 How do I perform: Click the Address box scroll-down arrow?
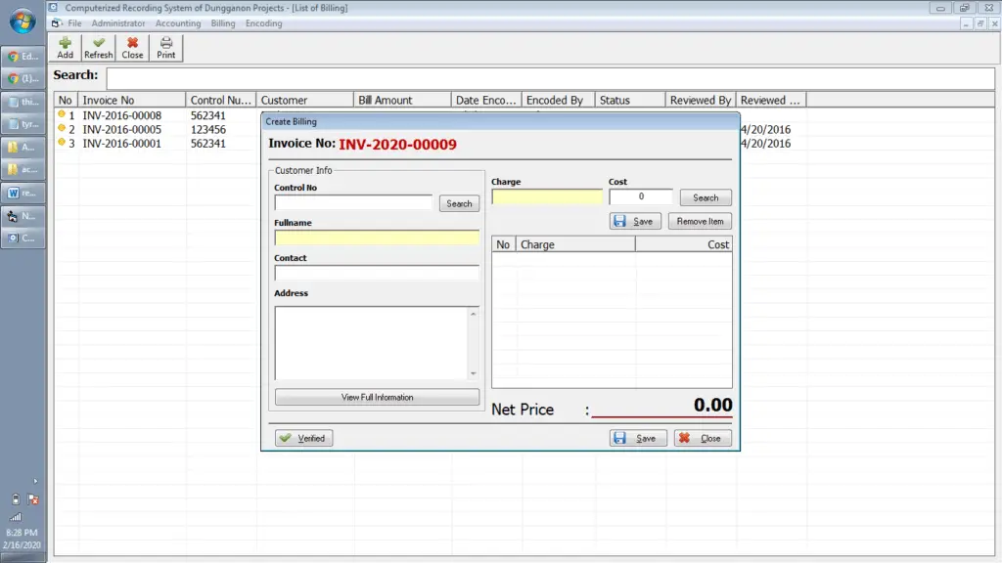(x=474, y=374)
